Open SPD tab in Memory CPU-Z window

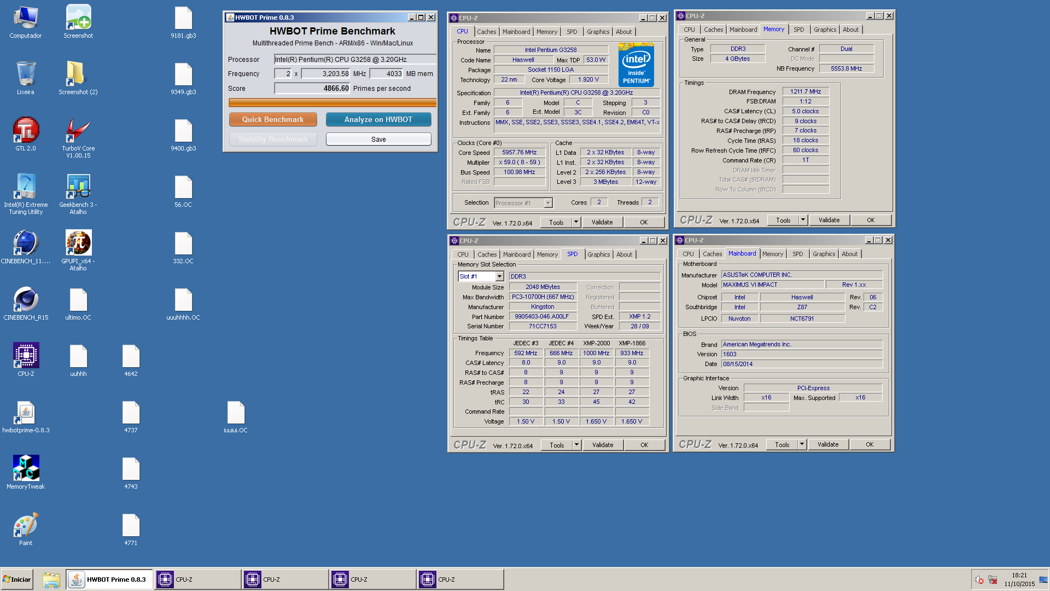[798, 30]
